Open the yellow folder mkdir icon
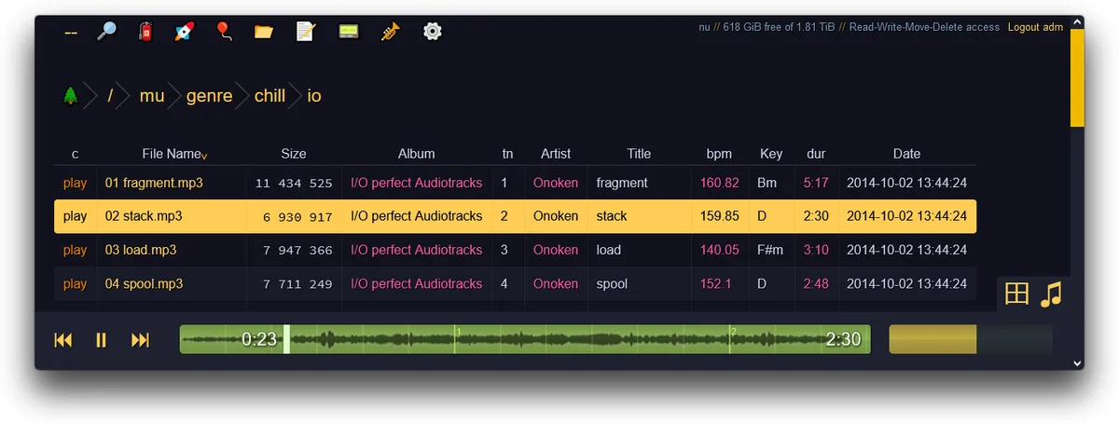1119x424 pixels. pyautogui.click(x=264, y=32)
